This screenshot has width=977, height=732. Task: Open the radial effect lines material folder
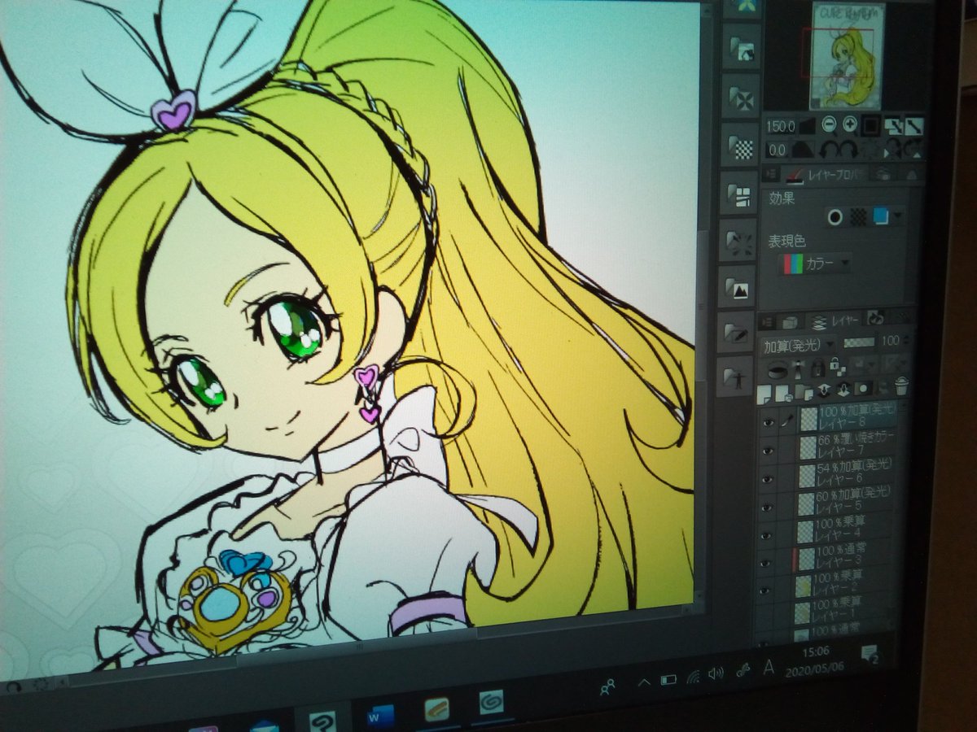click(739, 242)
